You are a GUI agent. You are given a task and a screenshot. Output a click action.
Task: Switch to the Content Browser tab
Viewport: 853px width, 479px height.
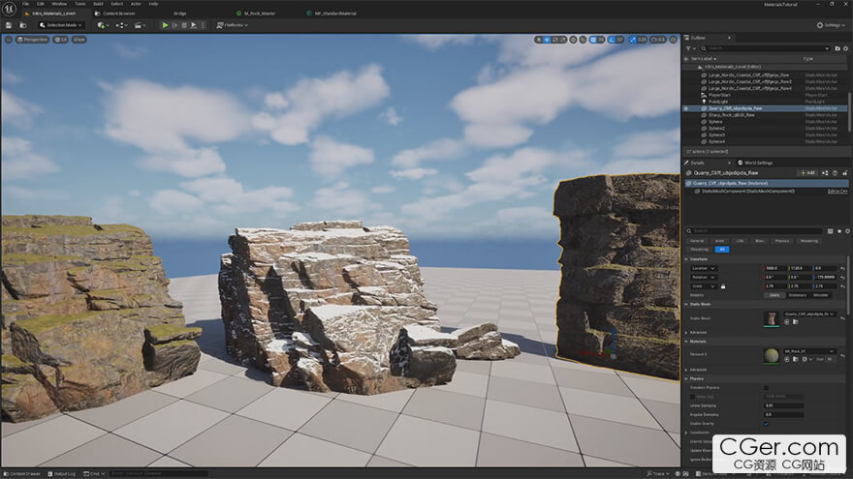tap(115, 13)
